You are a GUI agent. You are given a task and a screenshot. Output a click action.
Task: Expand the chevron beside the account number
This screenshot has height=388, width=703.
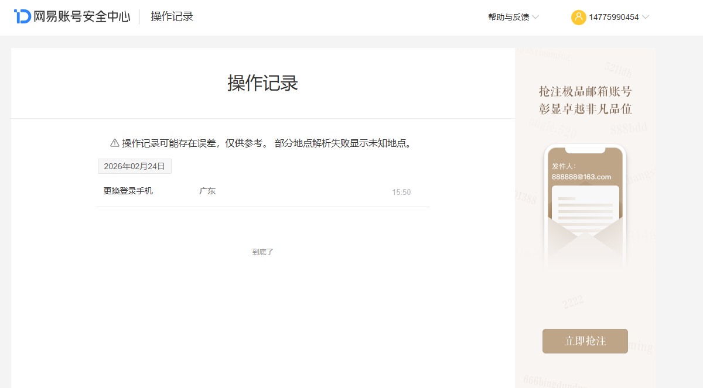[x=646, y=17]
